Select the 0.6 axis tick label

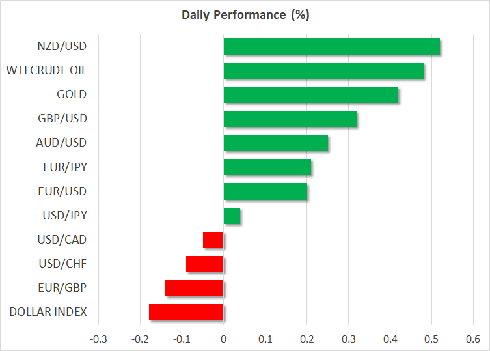point(472,339)
